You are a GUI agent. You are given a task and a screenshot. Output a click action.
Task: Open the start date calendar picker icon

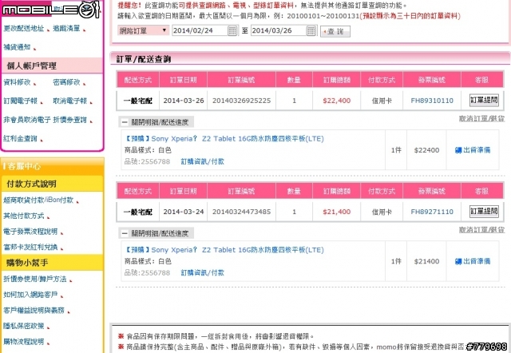pyautogui.click(x=232, y=30)
